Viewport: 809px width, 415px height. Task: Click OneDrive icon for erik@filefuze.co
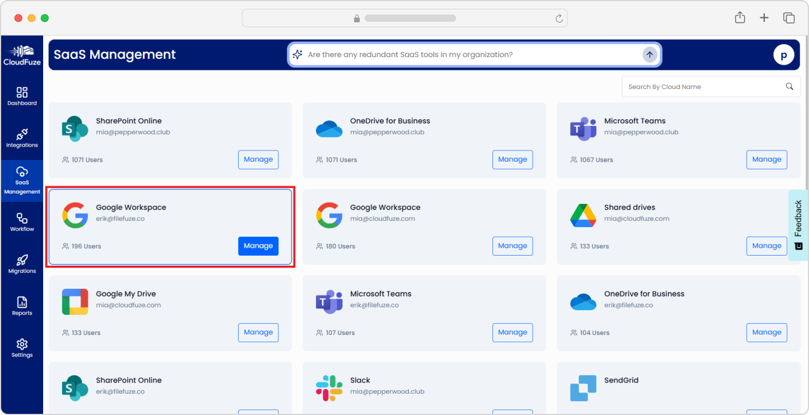click(583, 302)
